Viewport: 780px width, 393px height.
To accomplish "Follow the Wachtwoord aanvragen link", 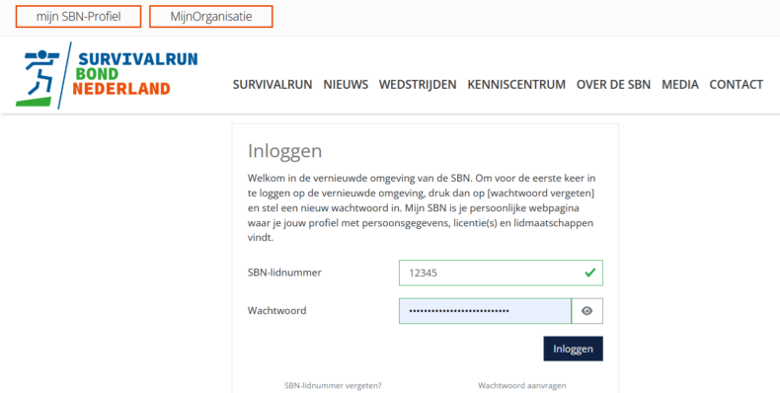I will coord(522,385).
